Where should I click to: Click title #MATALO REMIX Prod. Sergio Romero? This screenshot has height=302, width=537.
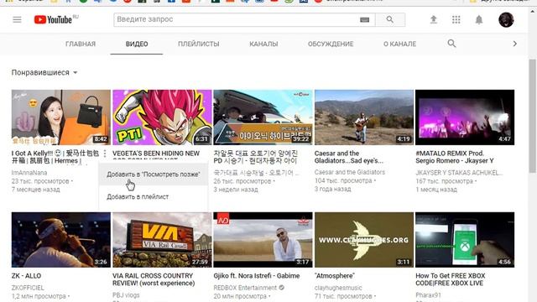pos(455,157)
